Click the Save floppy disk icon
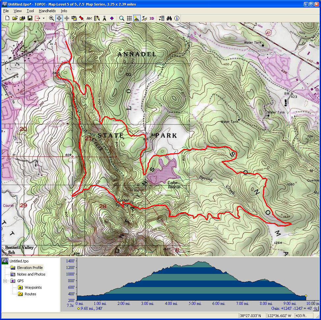 click(x=30, y=18)
